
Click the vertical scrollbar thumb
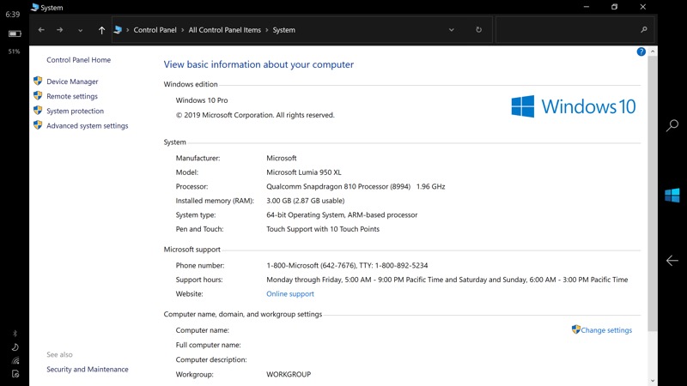[653, 194]
